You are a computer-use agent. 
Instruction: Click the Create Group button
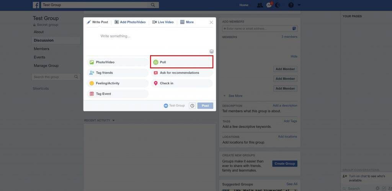pyautogui.click(x=284, y=164)
